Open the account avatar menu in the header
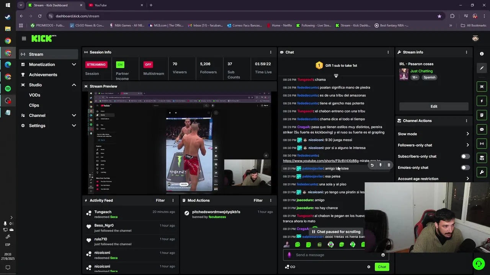 pos(475,38)
